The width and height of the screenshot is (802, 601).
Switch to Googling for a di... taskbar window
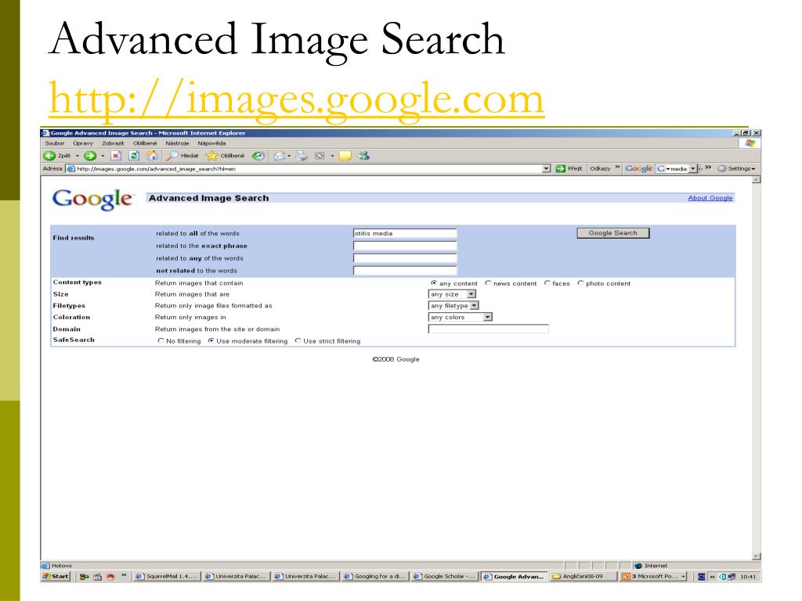click(375, 577)
